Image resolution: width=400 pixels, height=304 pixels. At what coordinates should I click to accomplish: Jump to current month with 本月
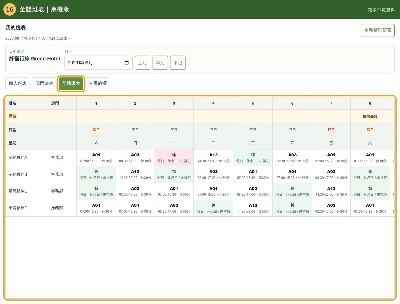coord(160,63)
